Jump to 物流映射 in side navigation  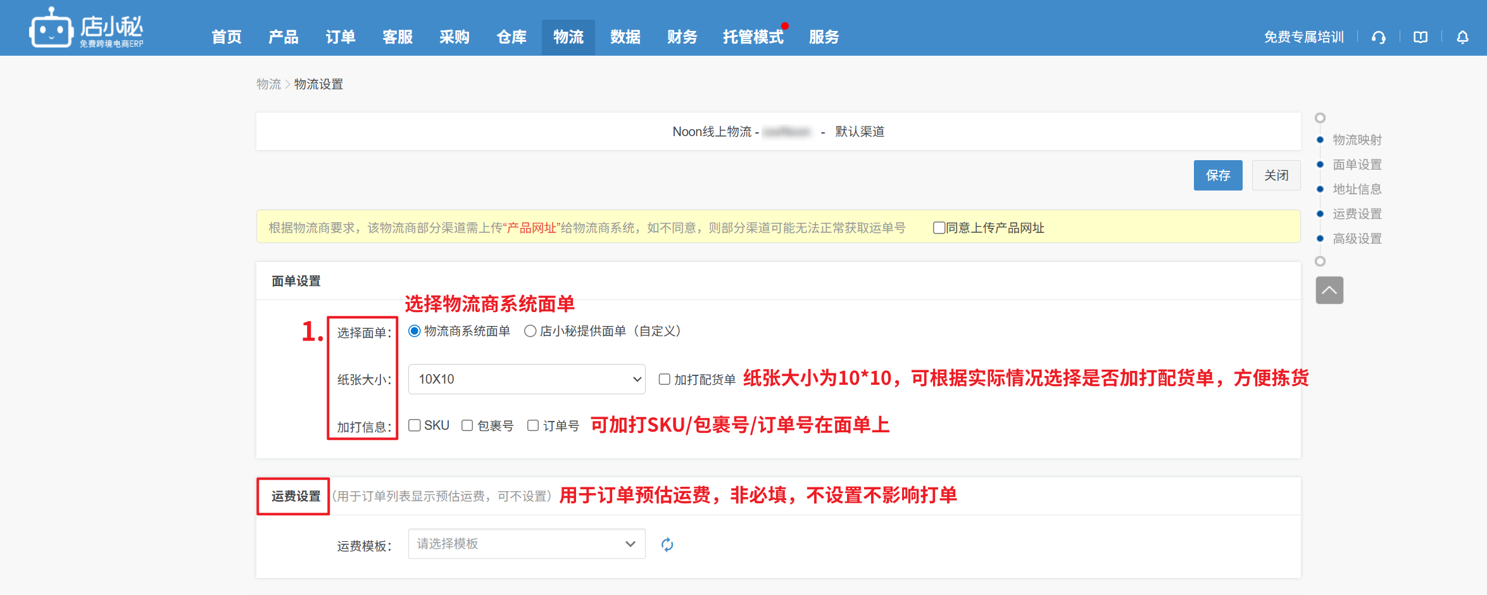(x=1357, y=140)
